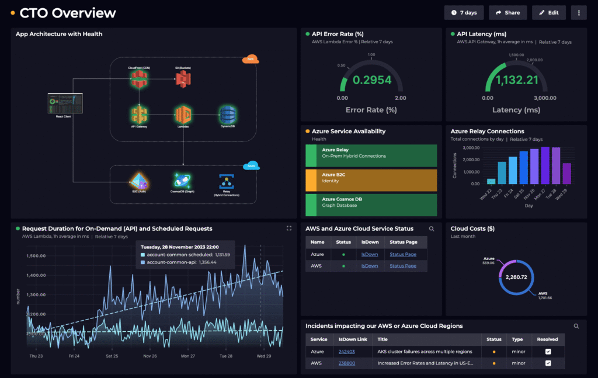Image resolution: width=598 pixels, height=378 pixels.
Task: Click the DynamoDB database icon
Action: 227,113
